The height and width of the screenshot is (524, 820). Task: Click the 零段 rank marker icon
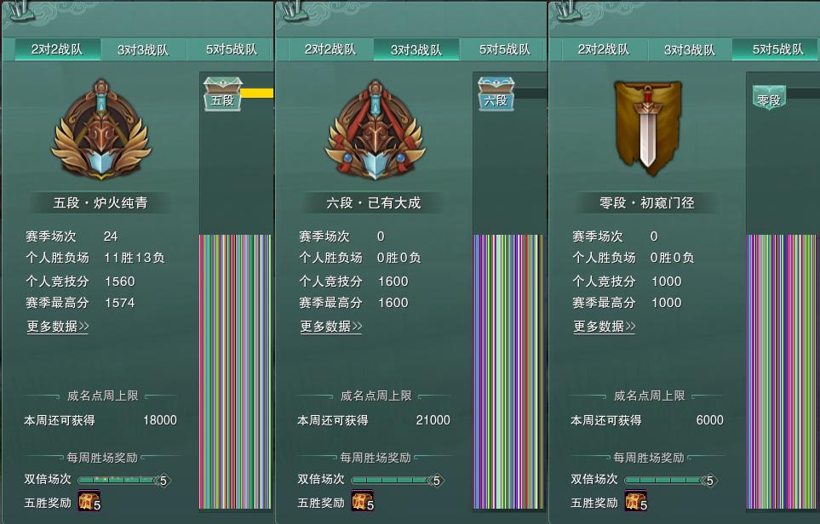click(x=769, y=98)
